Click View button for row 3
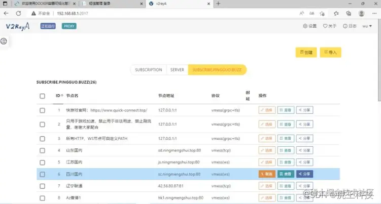This screenshot has width=381, height=204. pyautogui.click(x=286, y=138)
